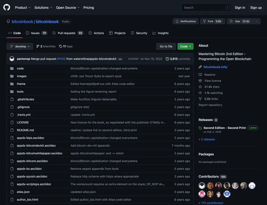Open the appdx-scriptops.asciidoc file
267x205 pixels.
point(34,184)
